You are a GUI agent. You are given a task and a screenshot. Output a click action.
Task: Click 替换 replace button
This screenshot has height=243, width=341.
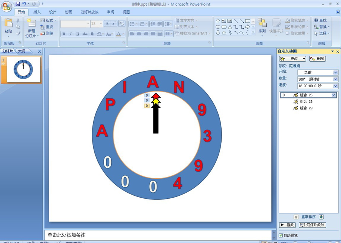click(x=321, y=27)
